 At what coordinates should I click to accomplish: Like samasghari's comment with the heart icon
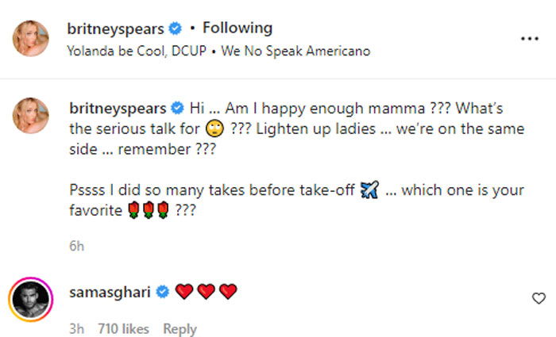click(539, 298)
